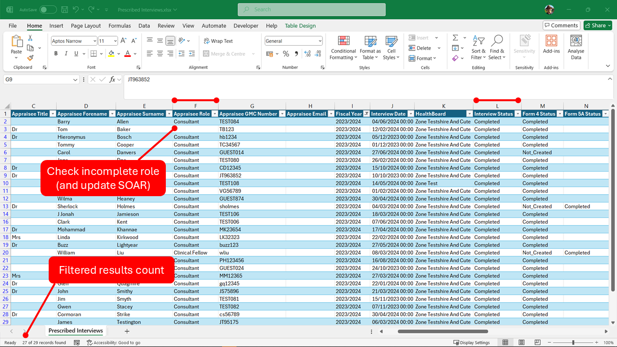Toggle Wrap Text on
Image resolution: width=617 pixels, height=347 pixels.
pyautogui.click(x=218, y=41)
